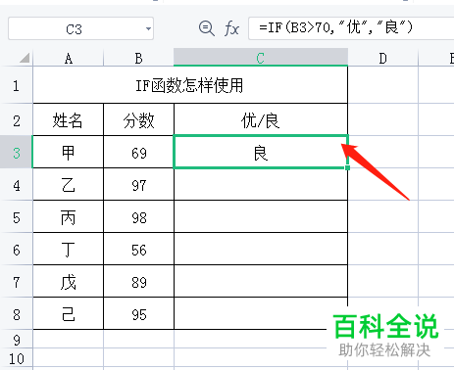
Task: Select cell containing 丁
Action: (69, 249)
